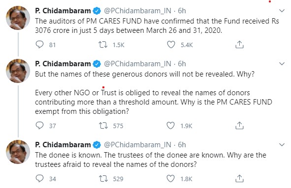This screenshot has width=291, height=188.
Task: Open options chevron on the third tweet
Action: [282, 145]
